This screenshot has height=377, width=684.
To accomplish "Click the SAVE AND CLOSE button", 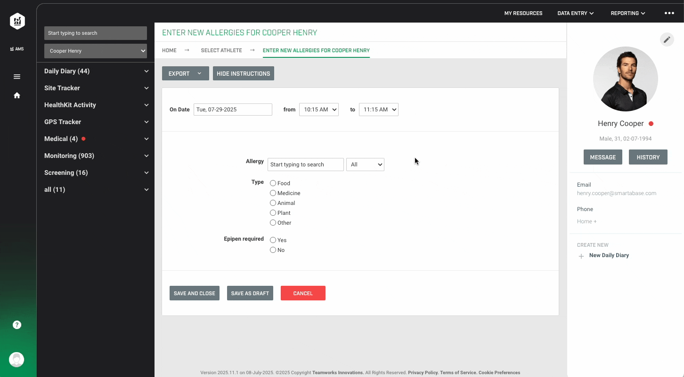I will point(194,293).
